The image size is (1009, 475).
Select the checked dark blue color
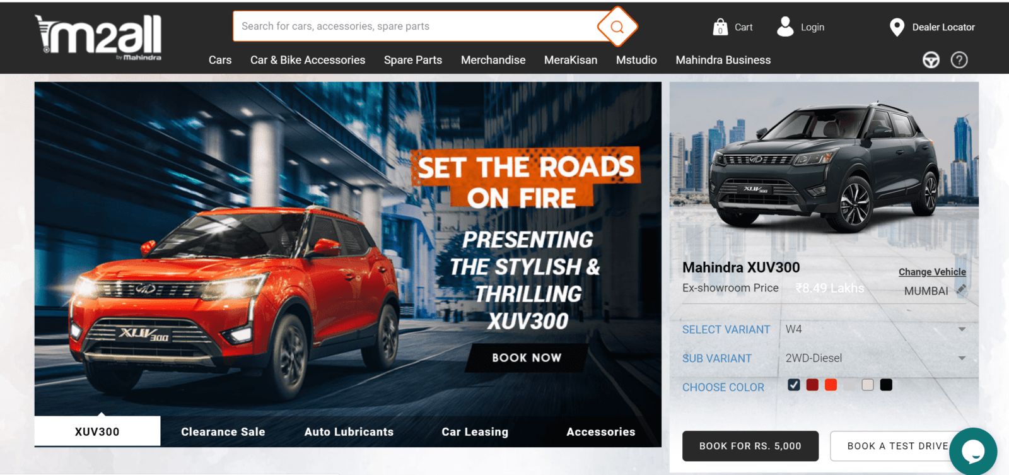(794, 385)
